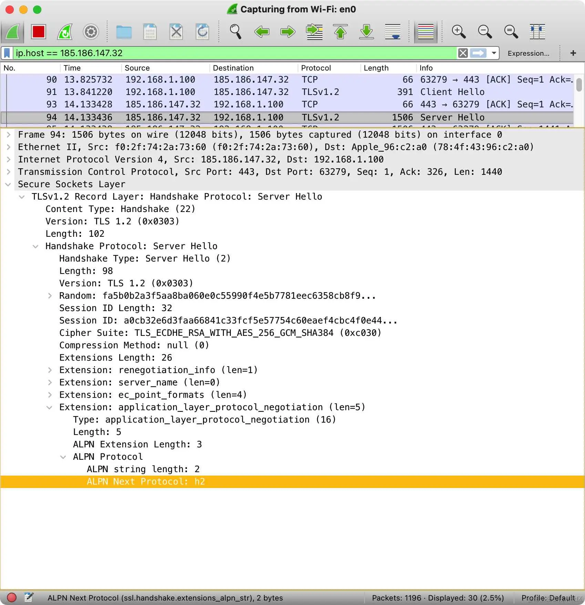
Task: Zoom out on the packet text
Action: (x=485, y=32)
